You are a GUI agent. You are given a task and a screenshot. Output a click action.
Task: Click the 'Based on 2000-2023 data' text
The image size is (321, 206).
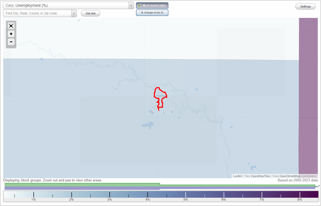[298, 180]
